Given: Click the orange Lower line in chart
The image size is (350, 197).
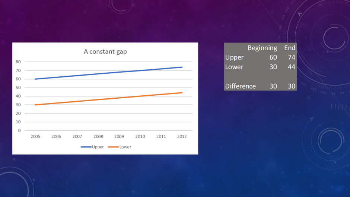Looking at the screenshot, I should pos(109,99).
